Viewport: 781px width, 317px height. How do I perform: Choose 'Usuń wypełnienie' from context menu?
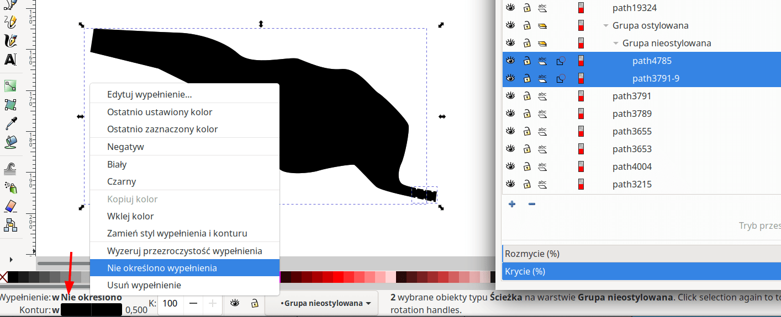click(144, 285)
